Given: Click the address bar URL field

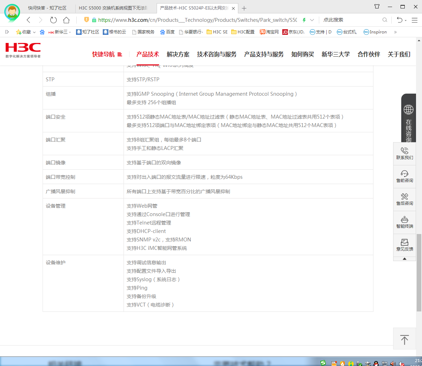Looking at the screenshot, I should [197, 20].
